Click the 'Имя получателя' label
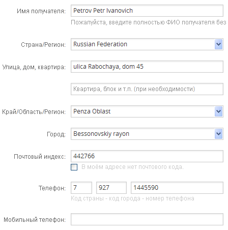This screenshot has width=228, height=230. click(x=41, y=11)
